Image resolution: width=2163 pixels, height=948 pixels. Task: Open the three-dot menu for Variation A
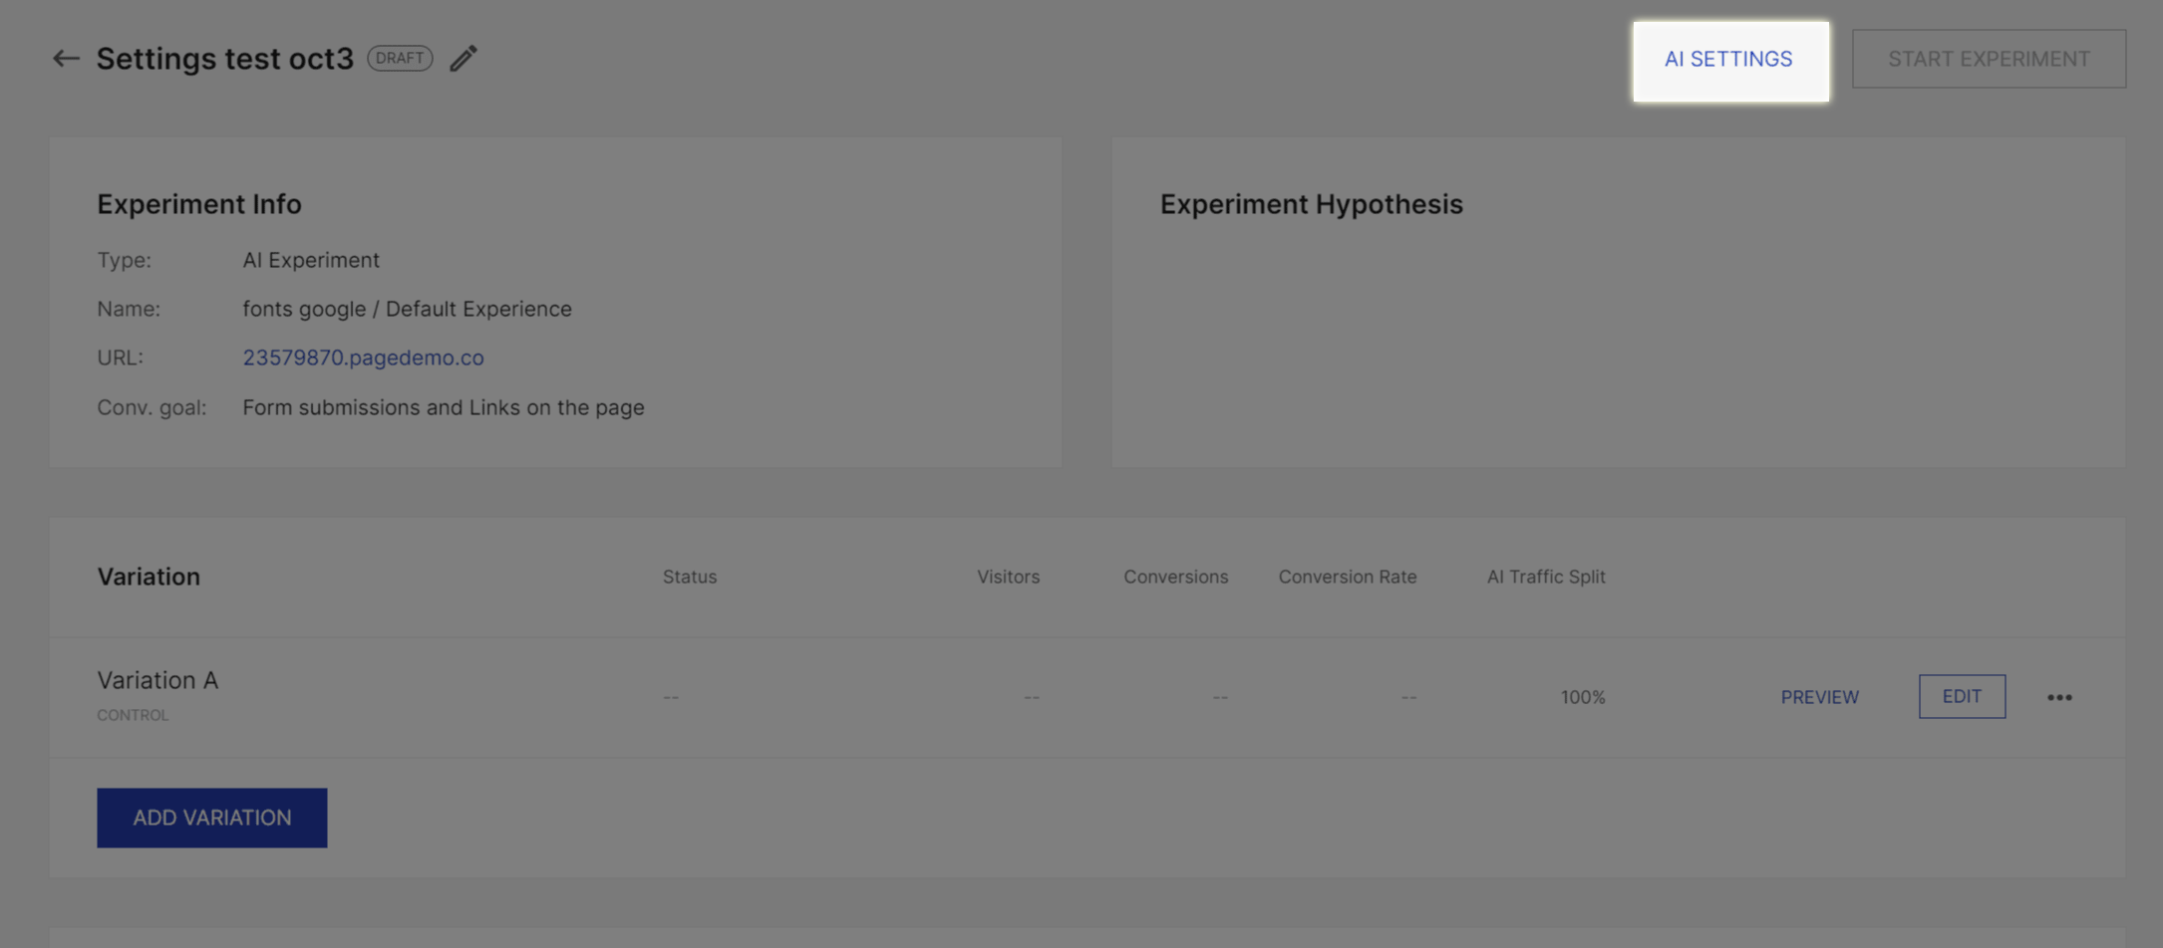(x=2059, y=697)
